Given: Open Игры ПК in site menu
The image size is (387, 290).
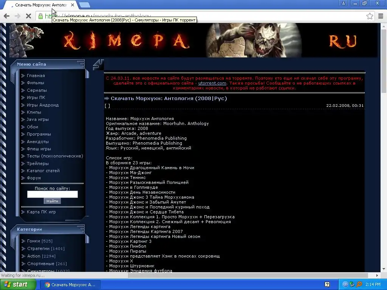Looking at the screenshot, I should (x=36, y=97).
